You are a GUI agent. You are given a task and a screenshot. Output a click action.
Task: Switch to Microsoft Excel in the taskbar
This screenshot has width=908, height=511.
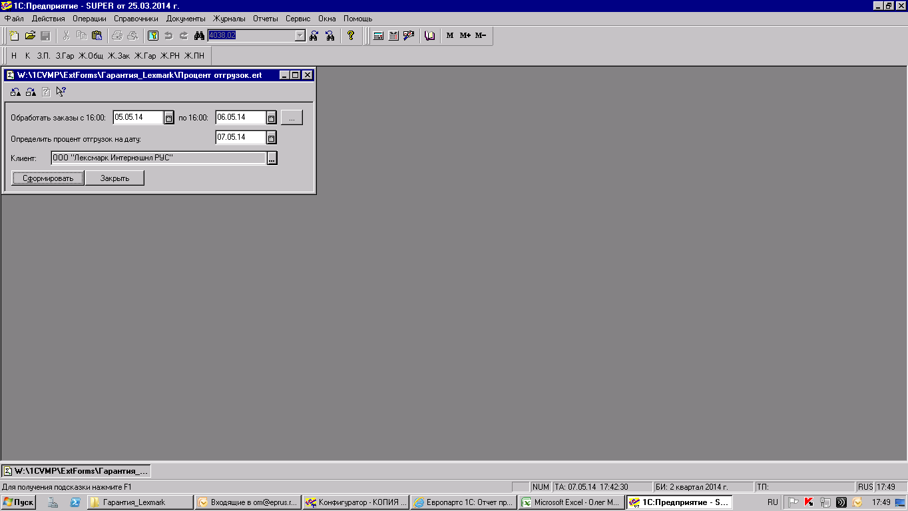571,502
